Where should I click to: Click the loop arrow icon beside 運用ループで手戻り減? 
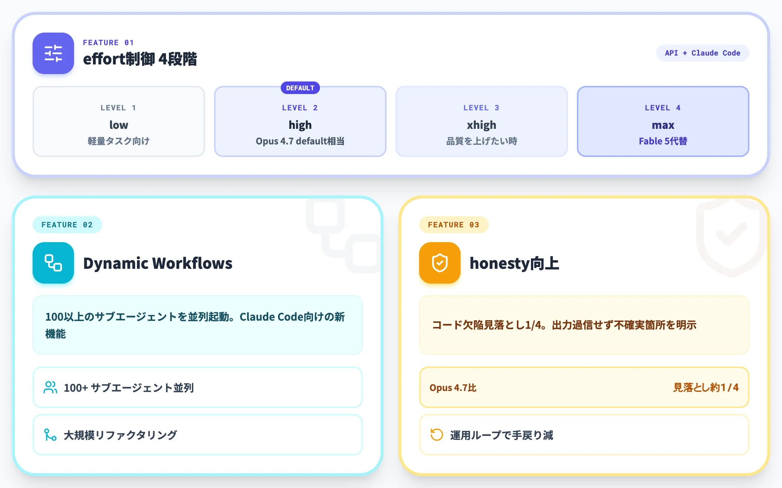[437, 435]
